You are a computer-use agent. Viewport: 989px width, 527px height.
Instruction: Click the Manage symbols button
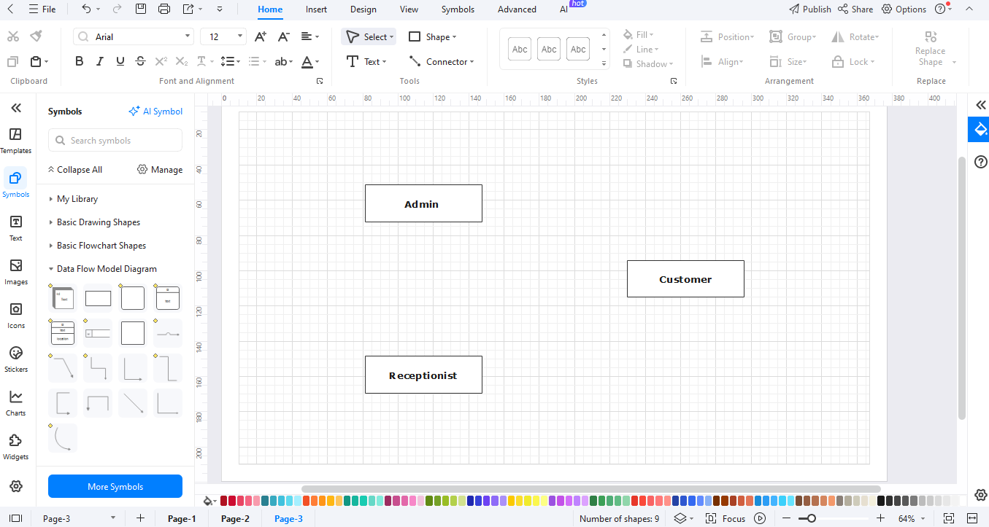[160, 170]
